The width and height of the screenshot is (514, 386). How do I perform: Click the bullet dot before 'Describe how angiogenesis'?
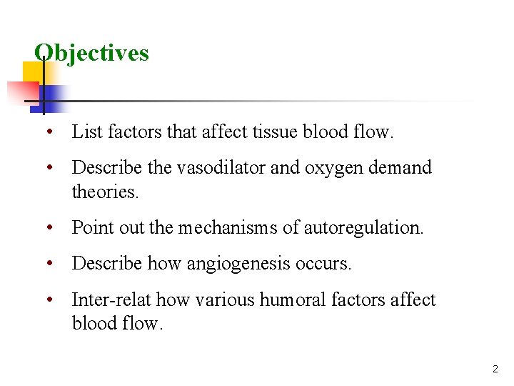tap(50, 263)
